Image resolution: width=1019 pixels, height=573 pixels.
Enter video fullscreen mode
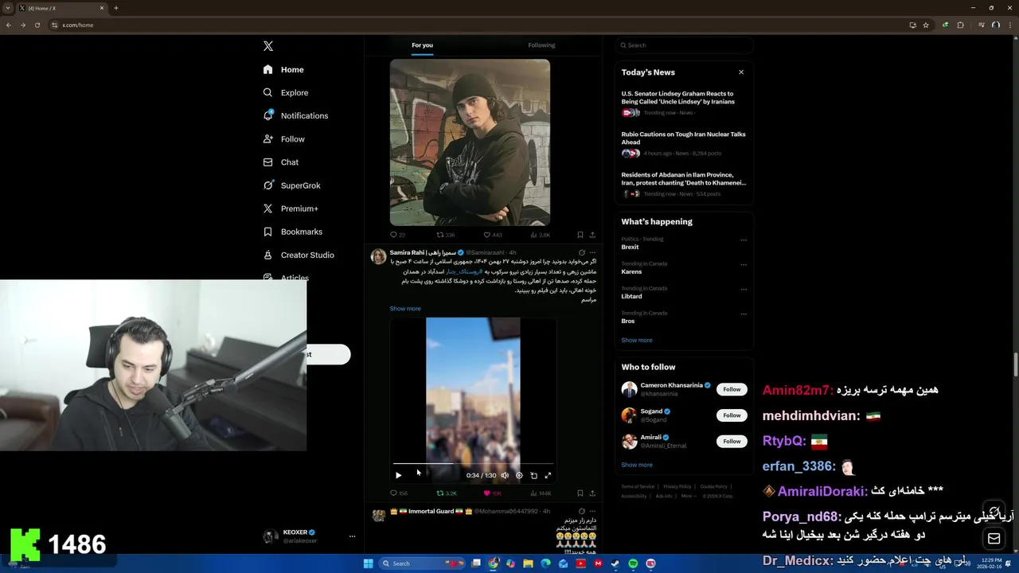[x=548, y=475]
